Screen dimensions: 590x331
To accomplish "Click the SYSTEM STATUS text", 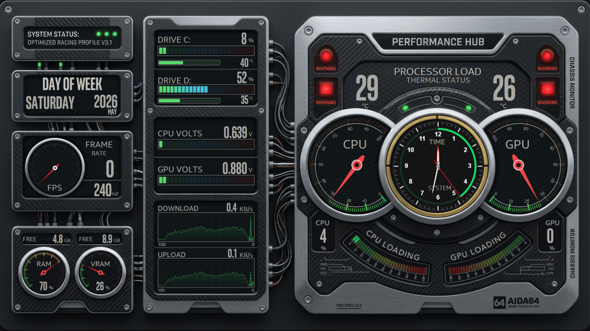I will (x=53, y=34).
